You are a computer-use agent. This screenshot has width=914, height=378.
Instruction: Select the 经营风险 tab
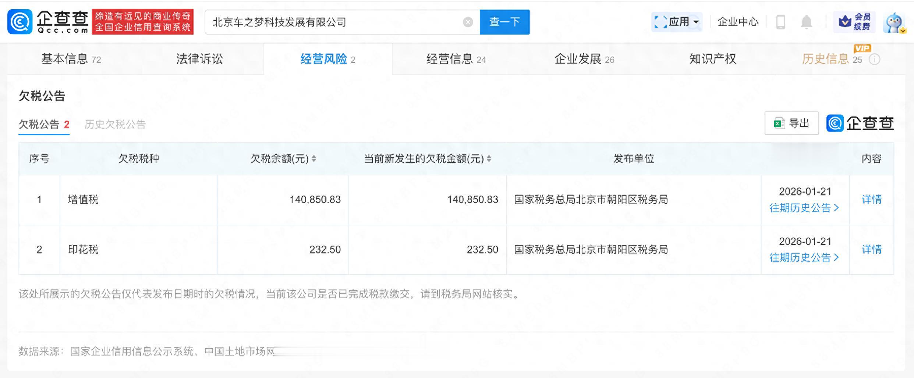pos(328,59)
